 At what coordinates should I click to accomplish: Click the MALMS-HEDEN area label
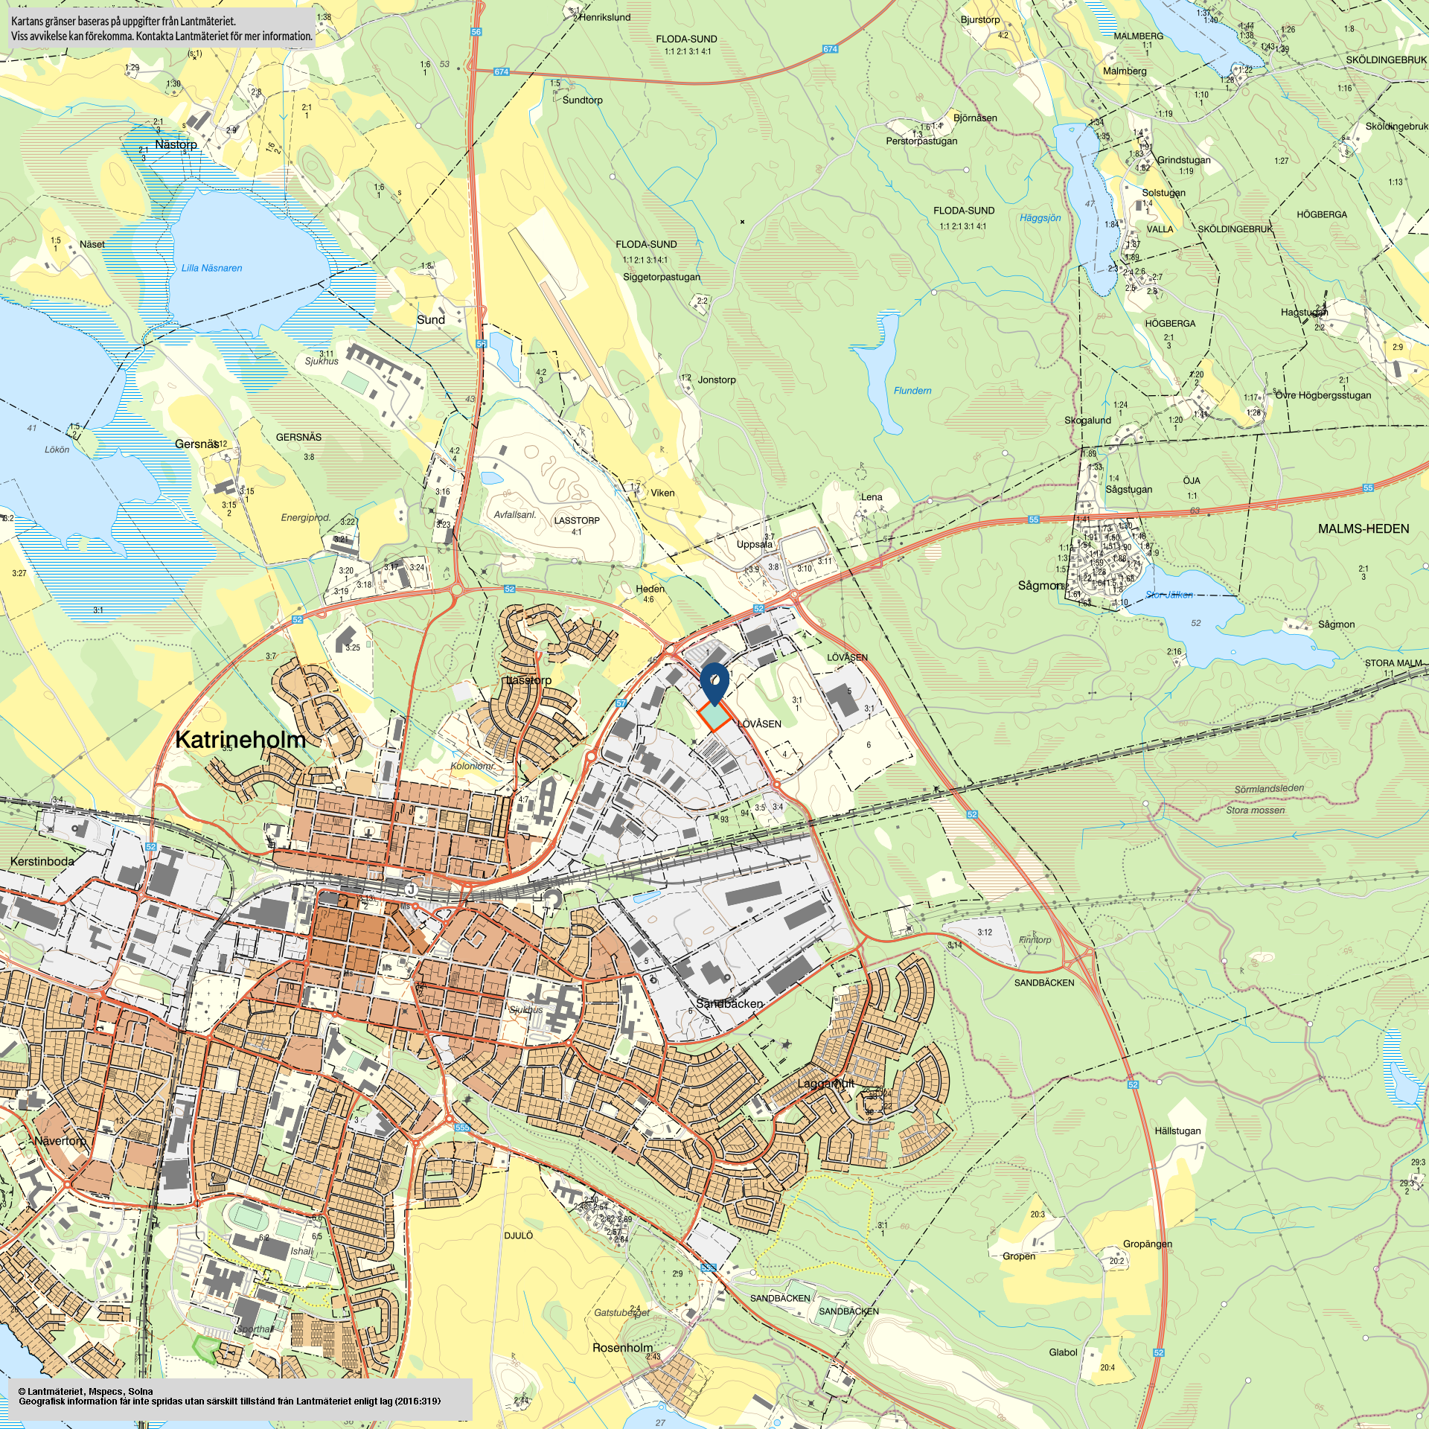click(1364, 529)
